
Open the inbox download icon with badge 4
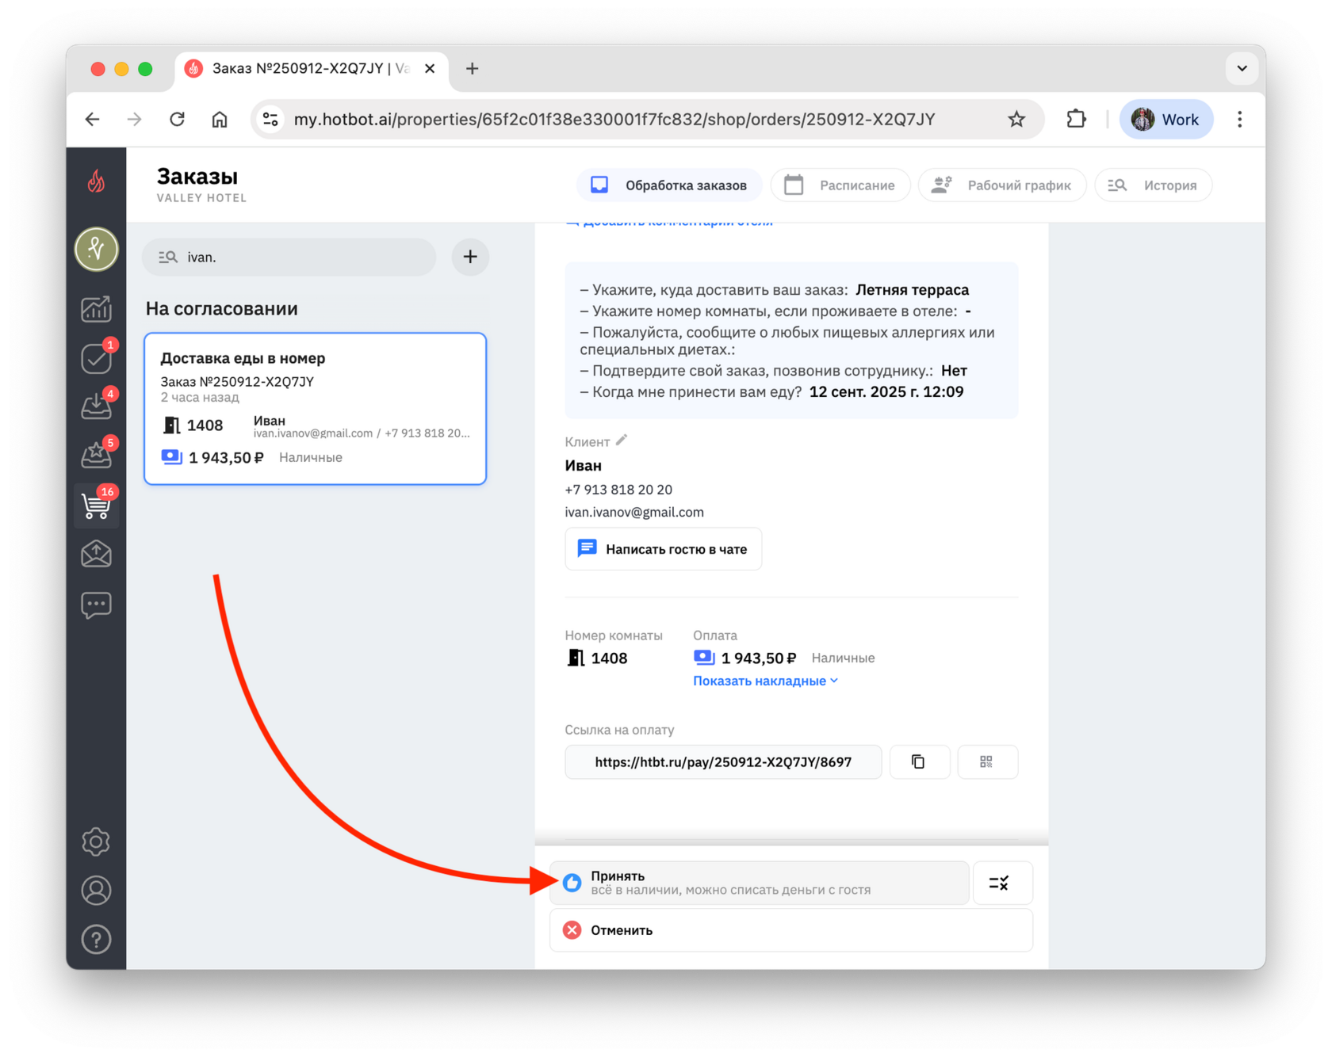(x=97, y=406)
